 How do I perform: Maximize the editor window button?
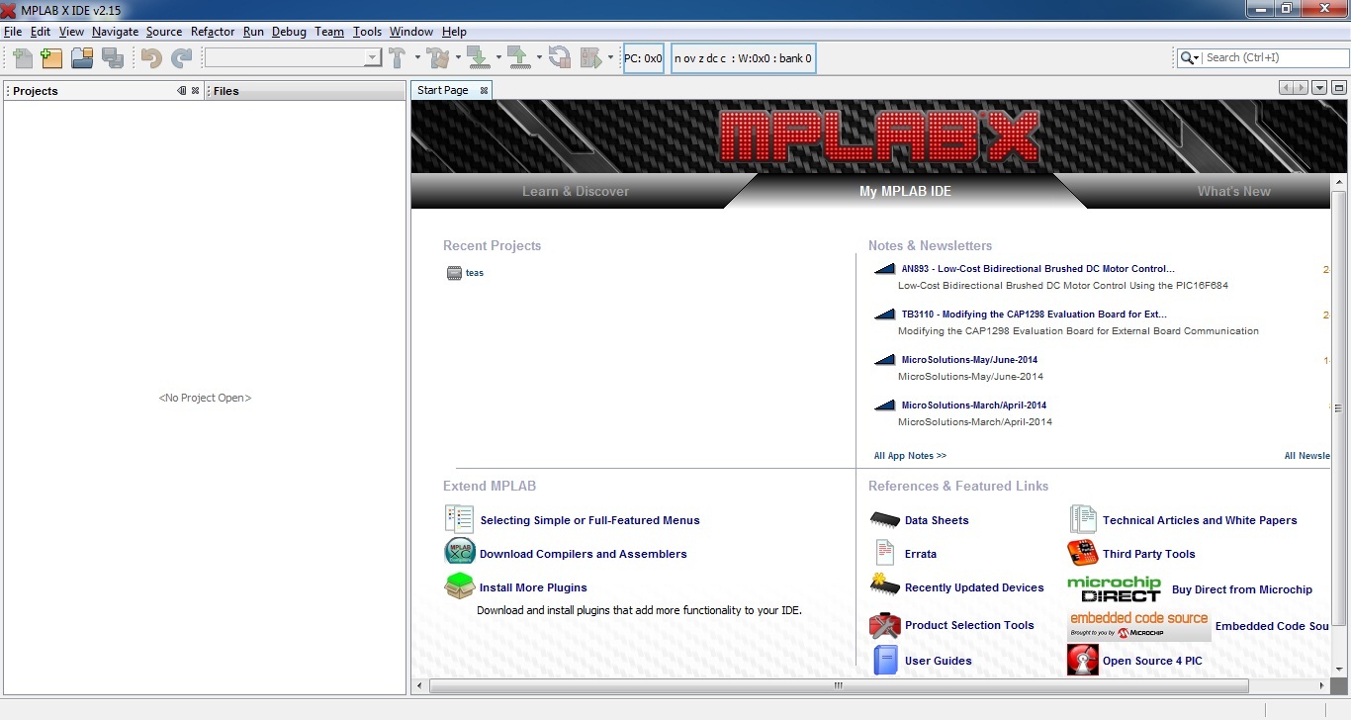pos(1339,88)
